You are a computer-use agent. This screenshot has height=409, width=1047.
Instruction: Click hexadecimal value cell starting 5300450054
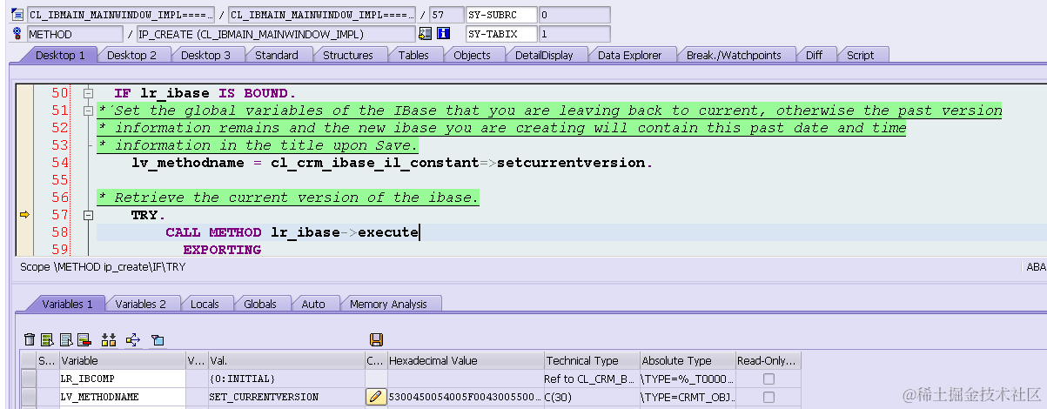[465, 397]
